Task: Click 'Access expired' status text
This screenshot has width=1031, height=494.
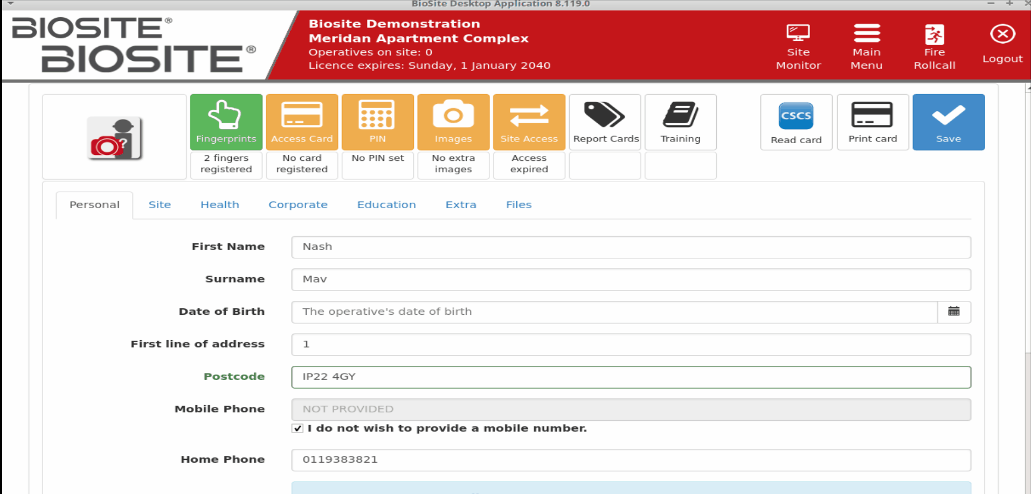Action: pos(529,164)
